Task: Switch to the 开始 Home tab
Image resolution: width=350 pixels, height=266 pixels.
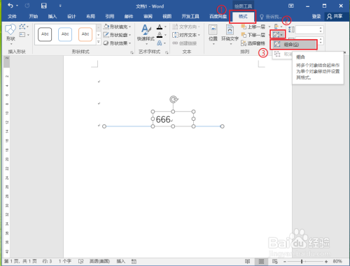Action: click(34, 16)
